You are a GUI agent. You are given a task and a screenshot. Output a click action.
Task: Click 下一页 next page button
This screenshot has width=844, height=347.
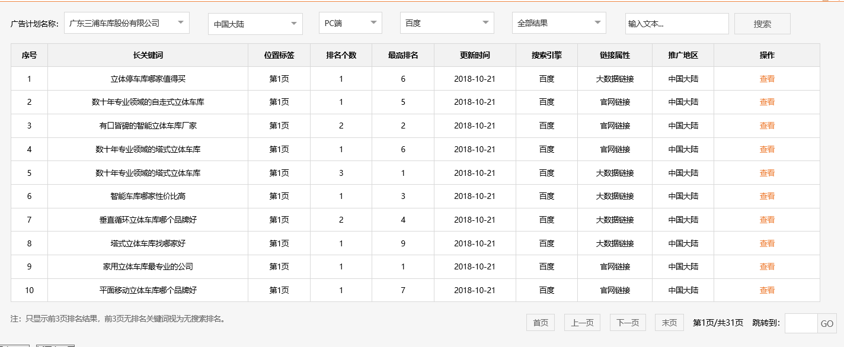coord(628,322)
